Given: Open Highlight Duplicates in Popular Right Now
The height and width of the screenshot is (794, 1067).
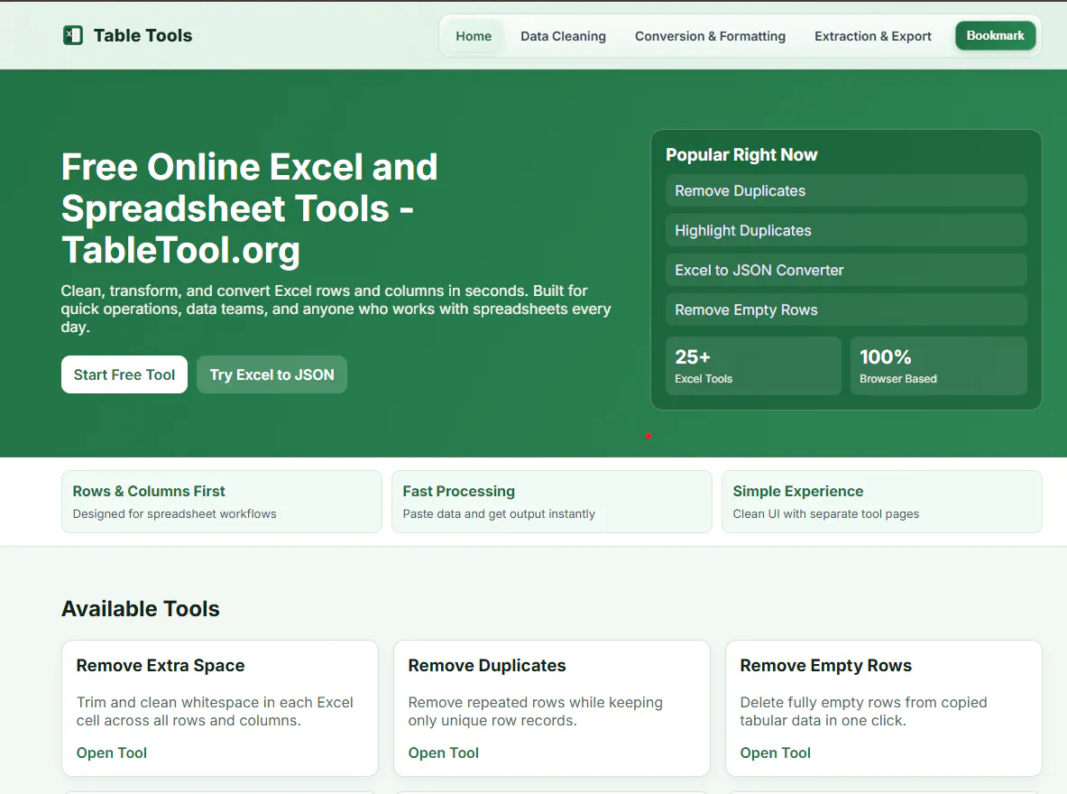Looking at the screenshot, I should point(846,230).
